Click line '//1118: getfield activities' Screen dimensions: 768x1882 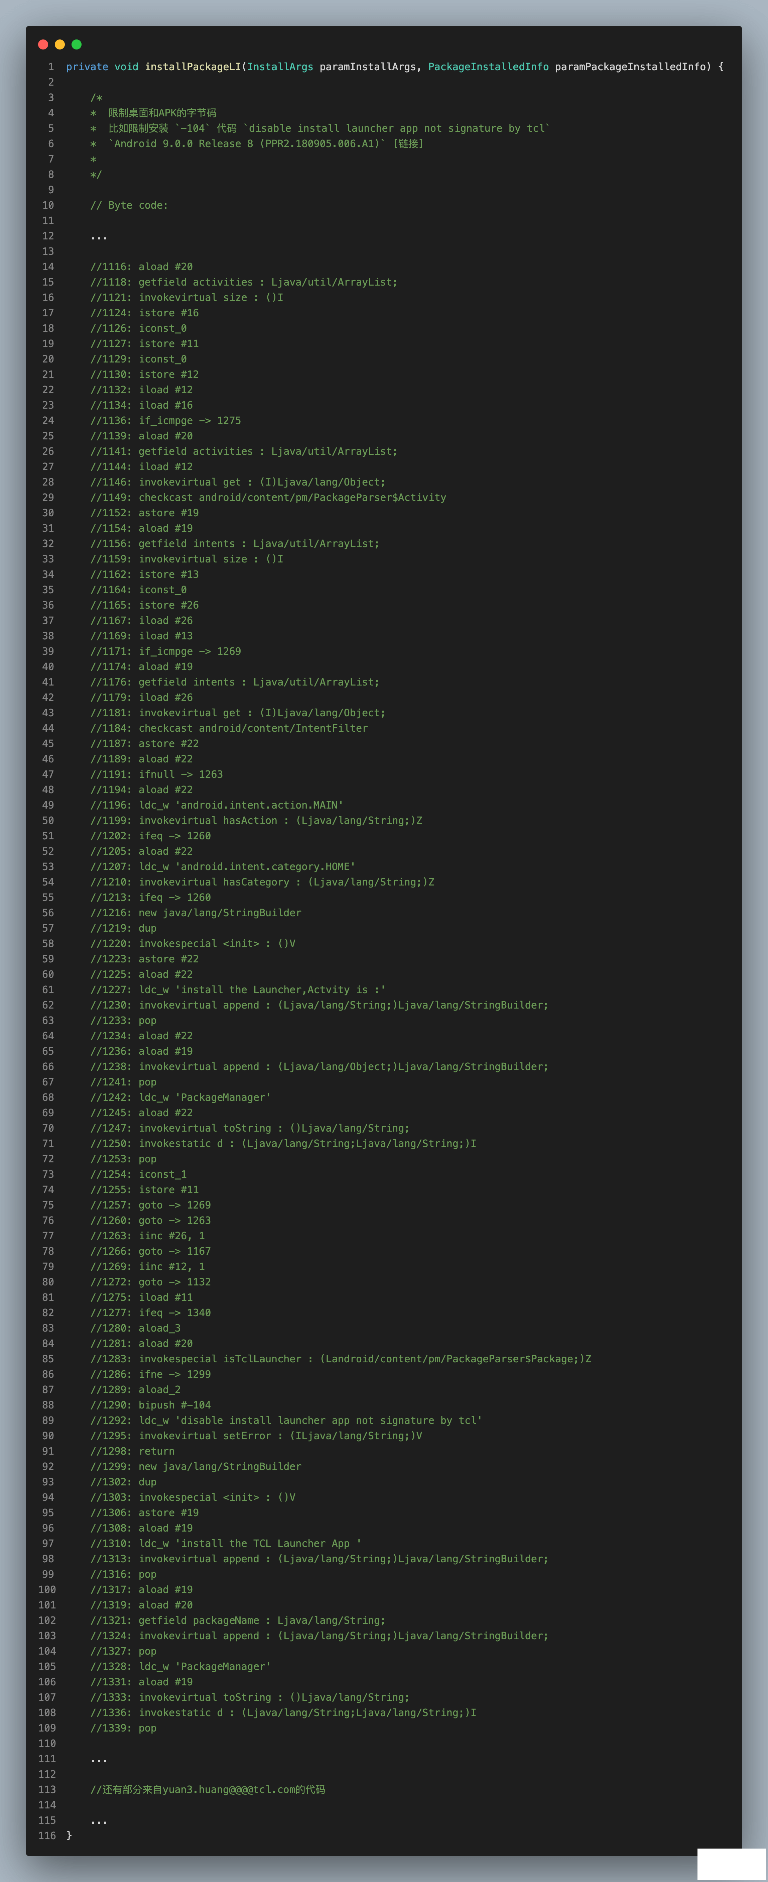(x=244, y=282)
